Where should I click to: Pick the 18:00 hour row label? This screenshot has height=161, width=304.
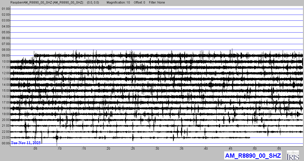(6, 108)
